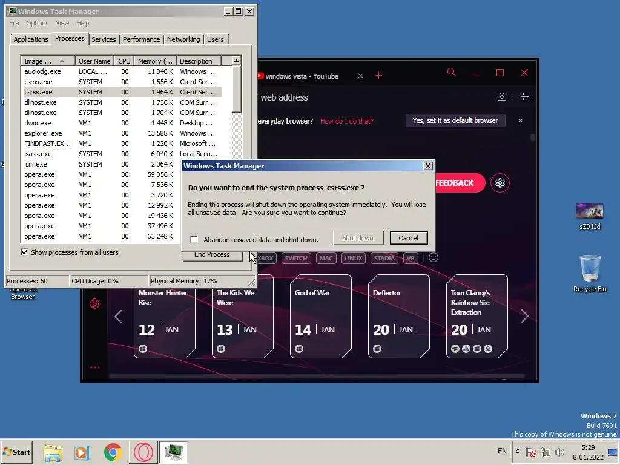Click the network tray icon
Screen dimensions: 620x465
click(546, 452)
